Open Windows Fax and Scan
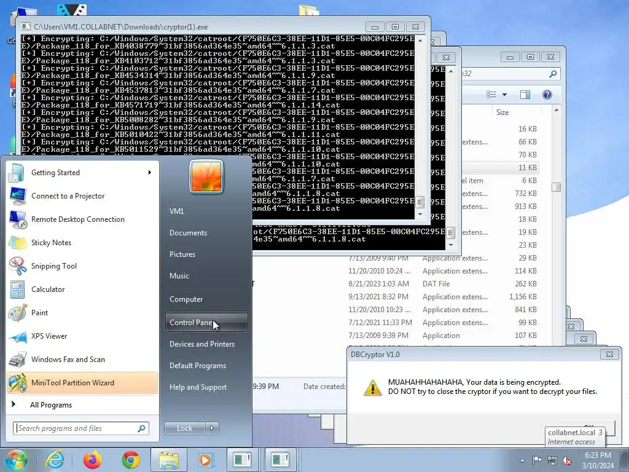This screenshot has height=472, width=629. point(82,359)
